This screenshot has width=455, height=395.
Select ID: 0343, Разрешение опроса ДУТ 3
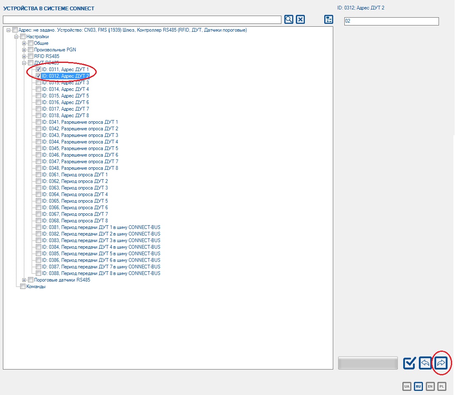point(80,135)
